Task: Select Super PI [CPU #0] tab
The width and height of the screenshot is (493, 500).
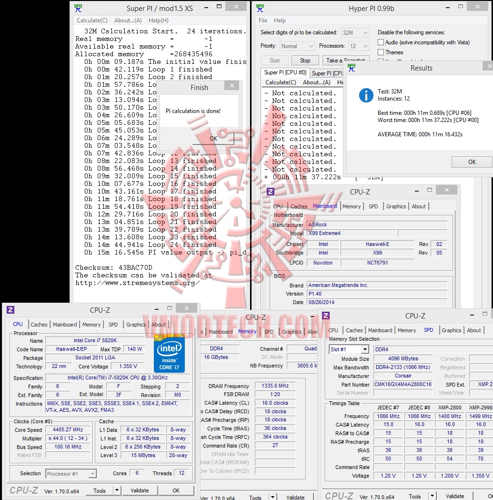Action: (x=285, y=72)
